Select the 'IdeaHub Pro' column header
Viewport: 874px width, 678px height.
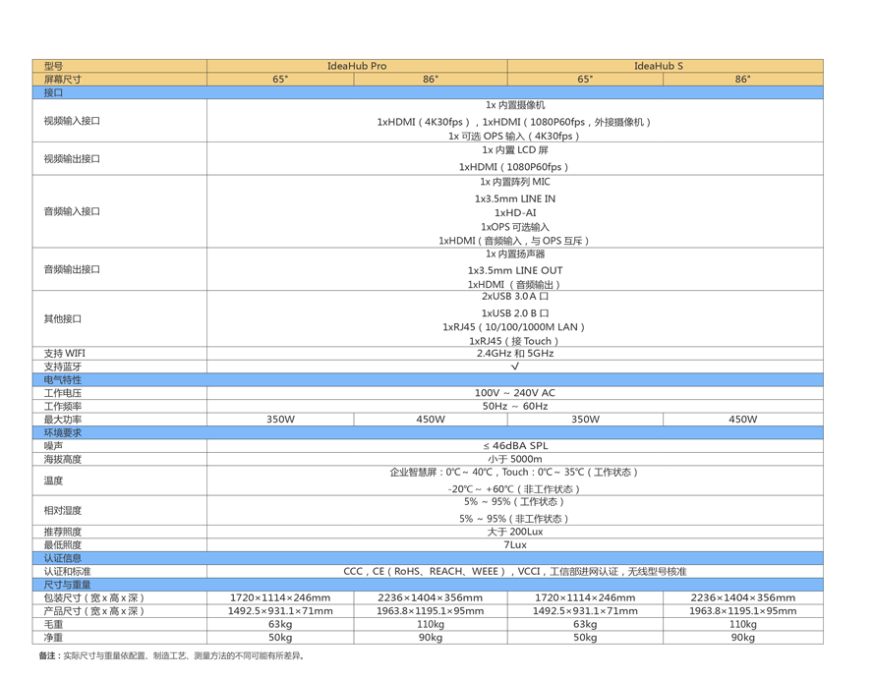click(357, 66)
